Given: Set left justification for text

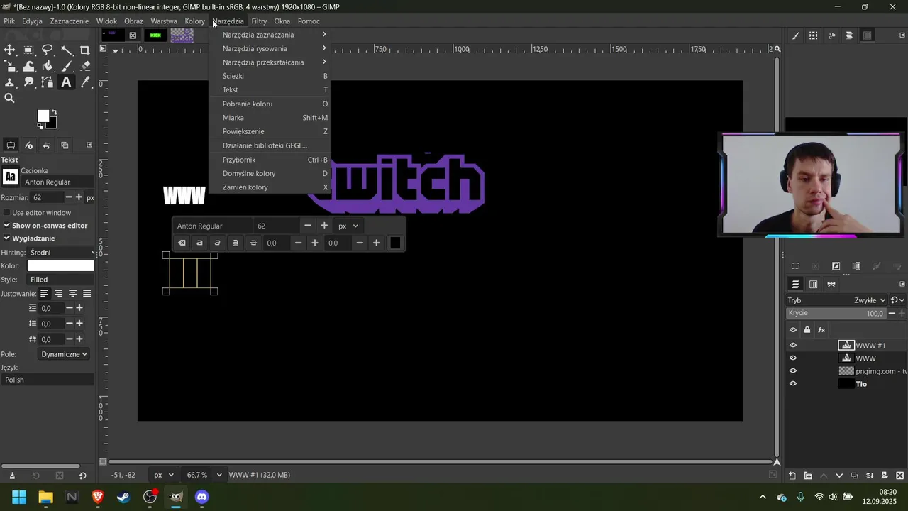Looking at the screenshot, I should click(x=44, y=293).
